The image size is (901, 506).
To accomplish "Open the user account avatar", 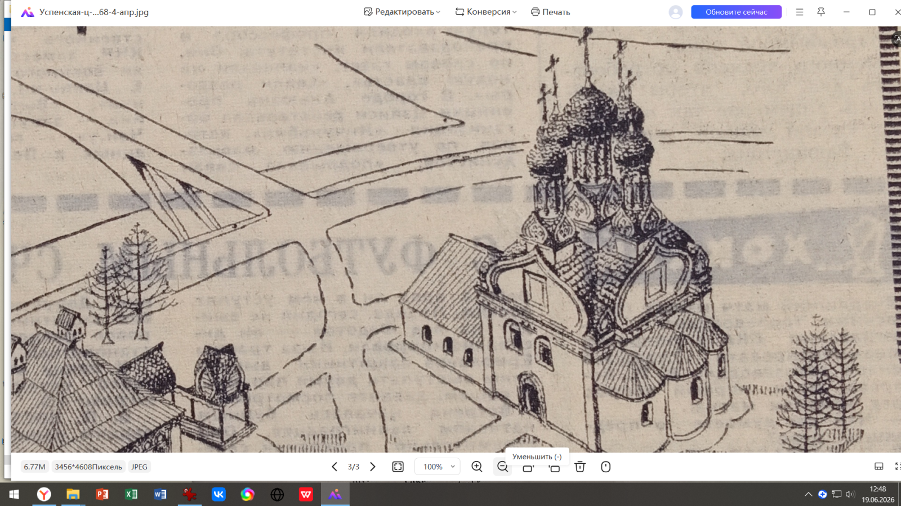I will click(x=676, y=12).
